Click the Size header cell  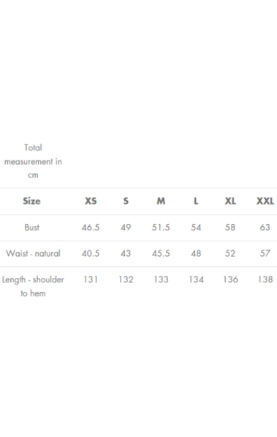31,201
